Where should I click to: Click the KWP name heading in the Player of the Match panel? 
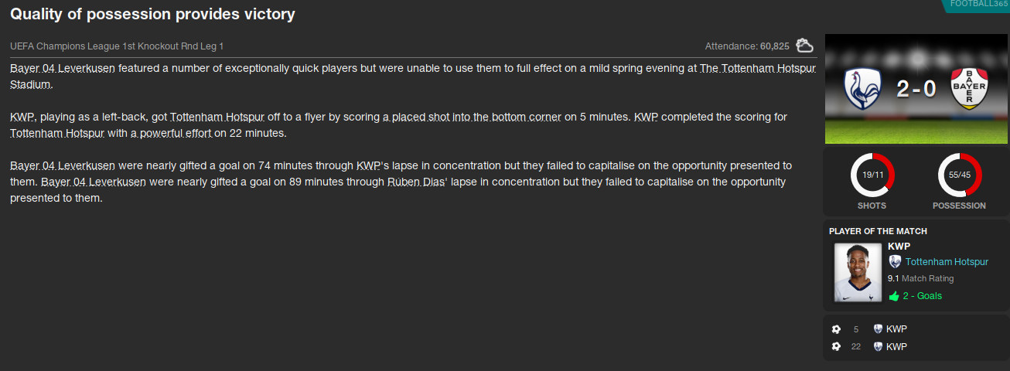[899, 247]
